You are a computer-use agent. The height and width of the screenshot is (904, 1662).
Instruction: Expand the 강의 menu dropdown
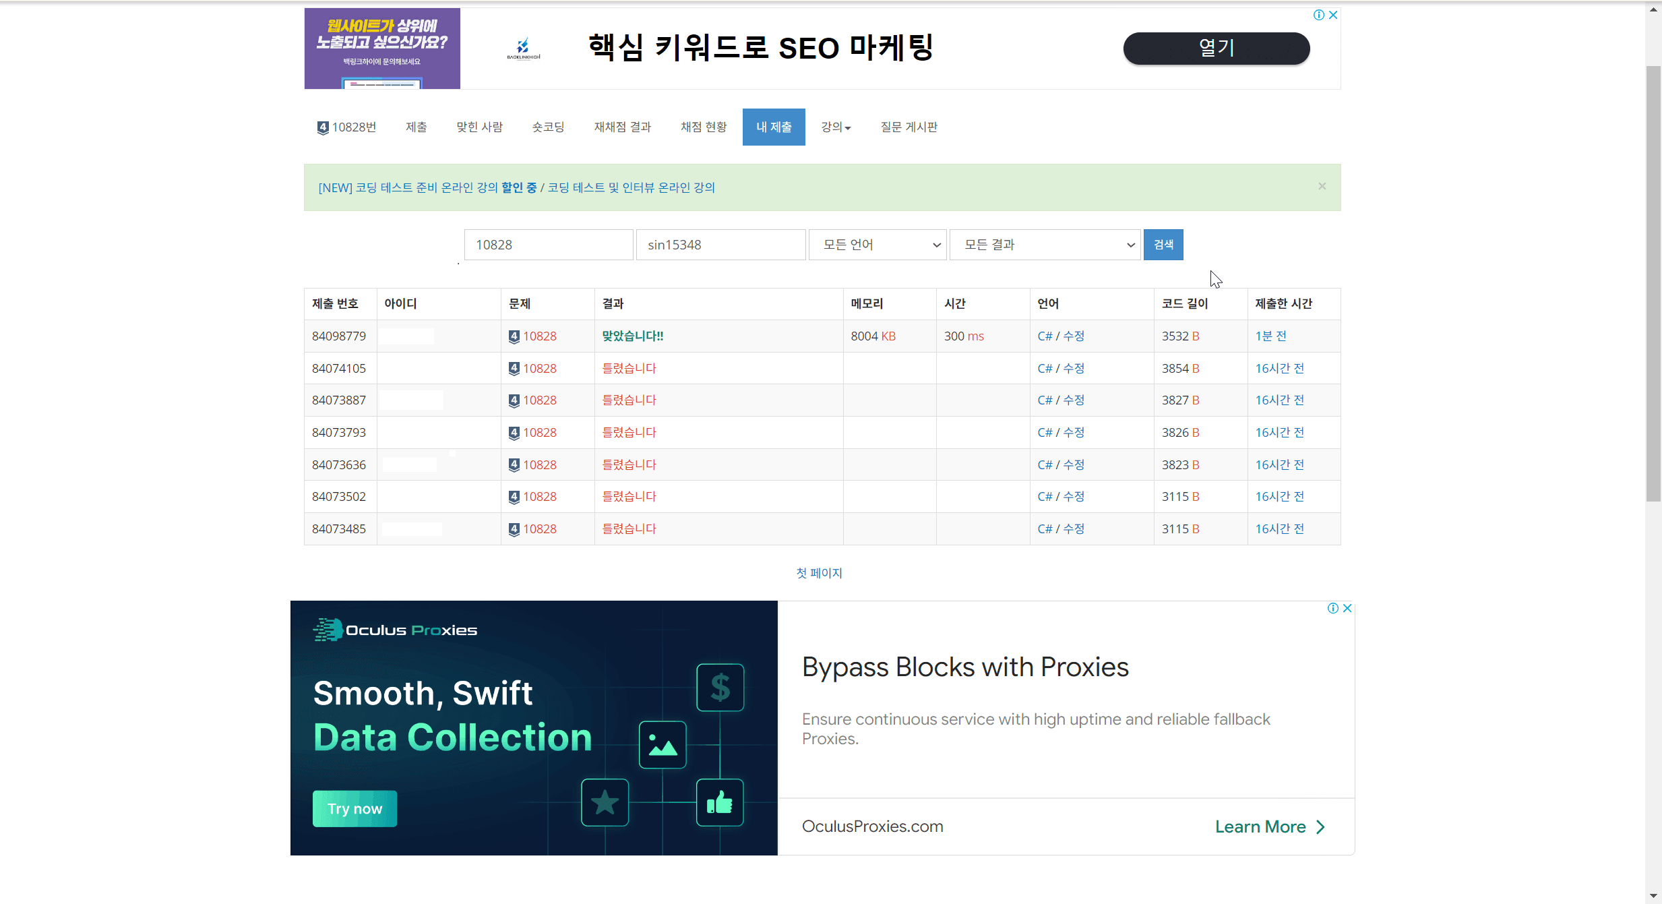[x=836, y=127]
